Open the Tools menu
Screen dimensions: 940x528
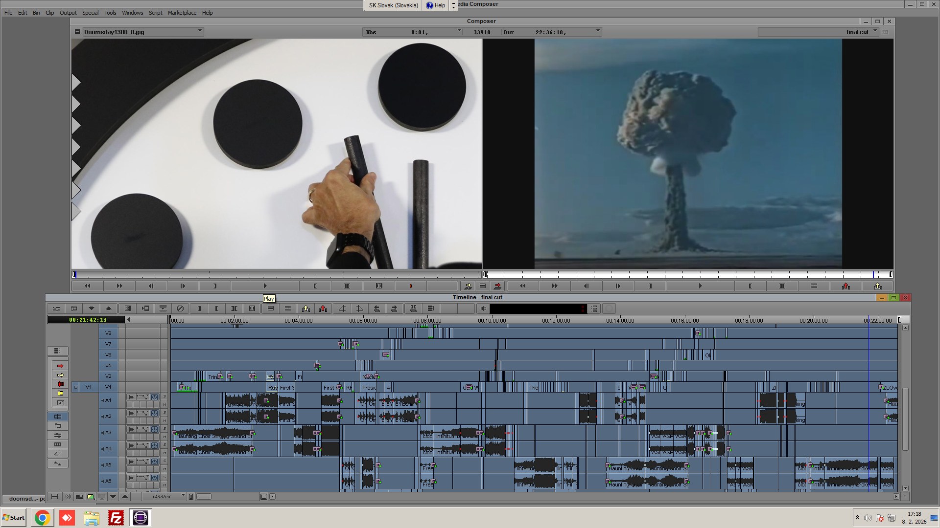pyautogui.click(x=110, y=13)
